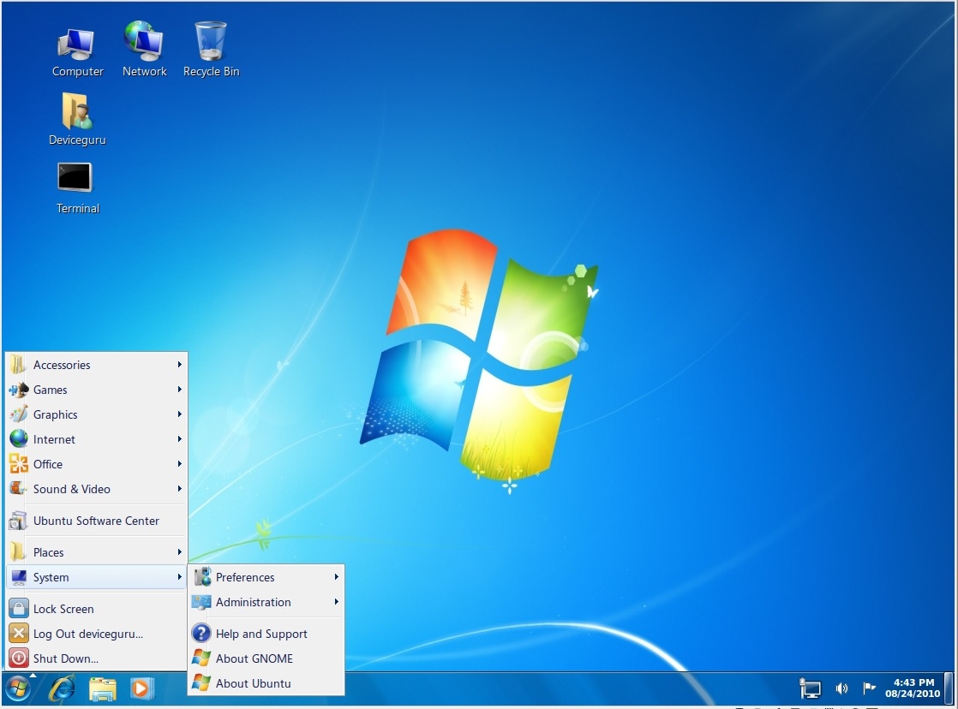Expand the Accessories submenu arrow
The image size is (958, 709).
pyautogui.click(x=180, y=365)
